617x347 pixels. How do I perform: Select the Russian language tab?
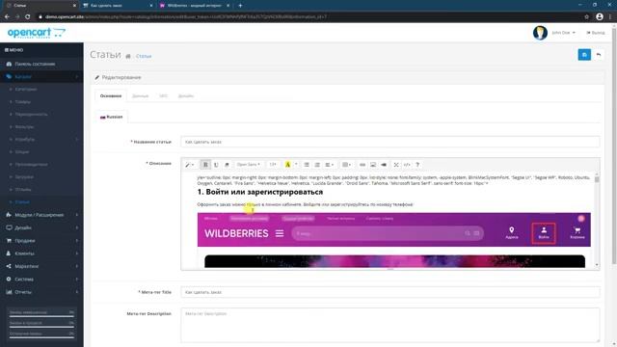[x=112, y=117]
